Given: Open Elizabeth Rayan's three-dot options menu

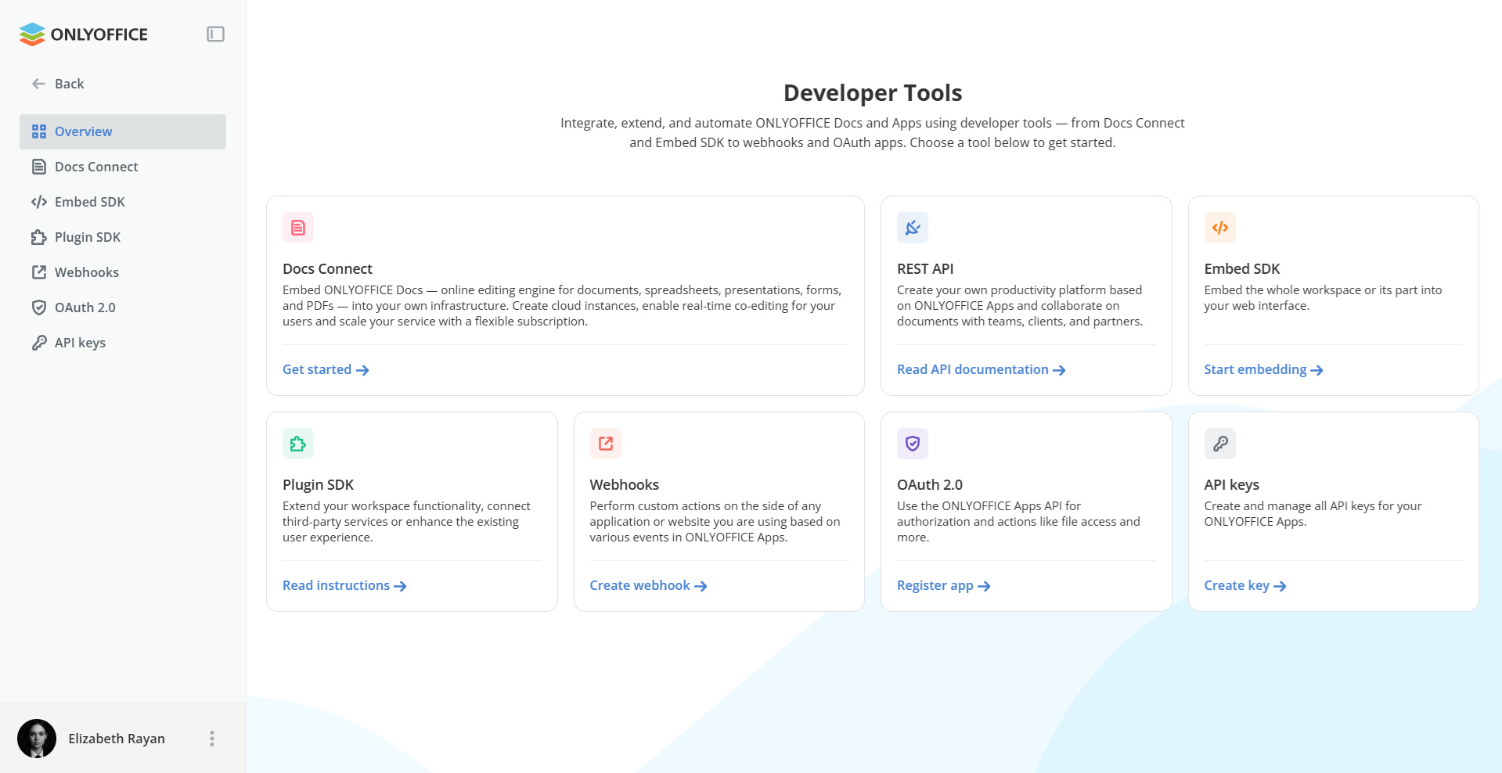Looking at the screenshot, I should point(212,739).
